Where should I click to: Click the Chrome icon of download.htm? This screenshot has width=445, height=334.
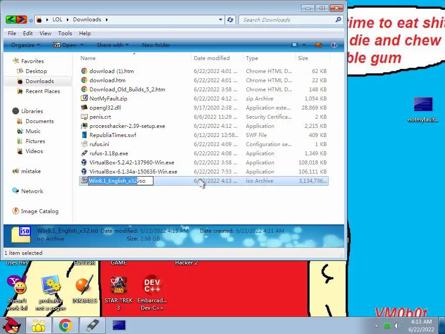[84, 80]
